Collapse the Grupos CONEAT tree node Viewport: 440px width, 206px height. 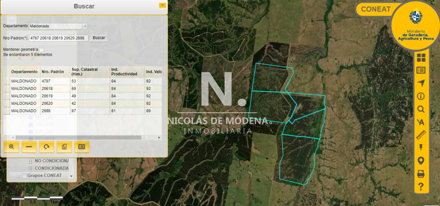18,176
